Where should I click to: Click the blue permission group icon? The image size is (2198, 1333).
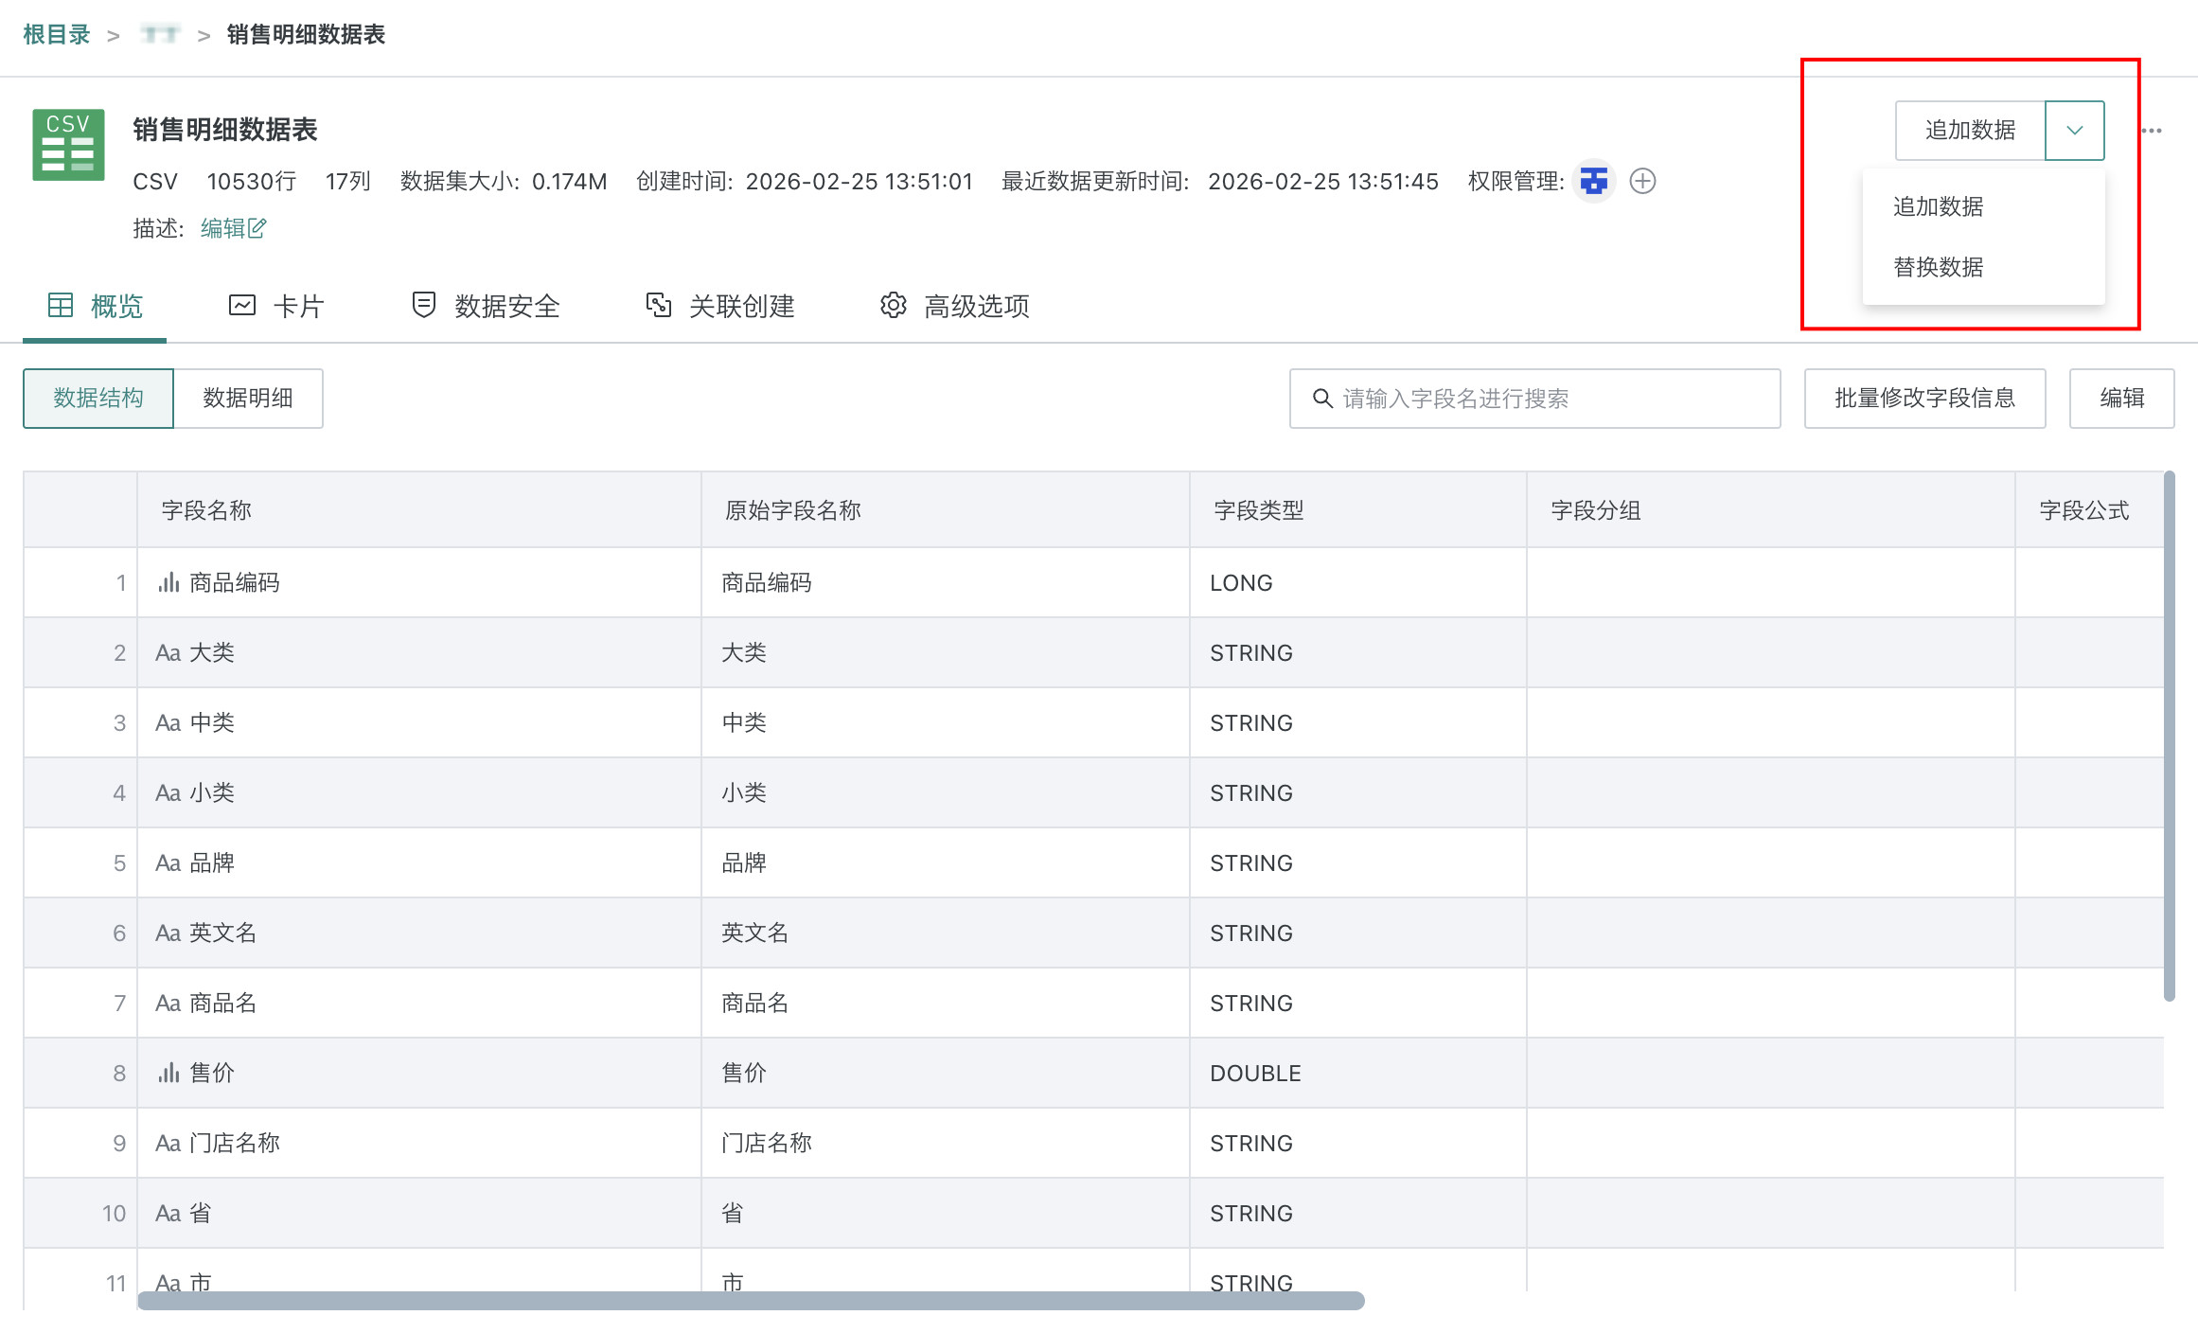[x=1594, y=181]
